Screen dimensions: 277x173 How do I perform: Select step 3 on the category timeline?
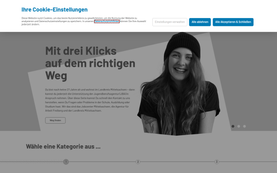pos(217,162)
